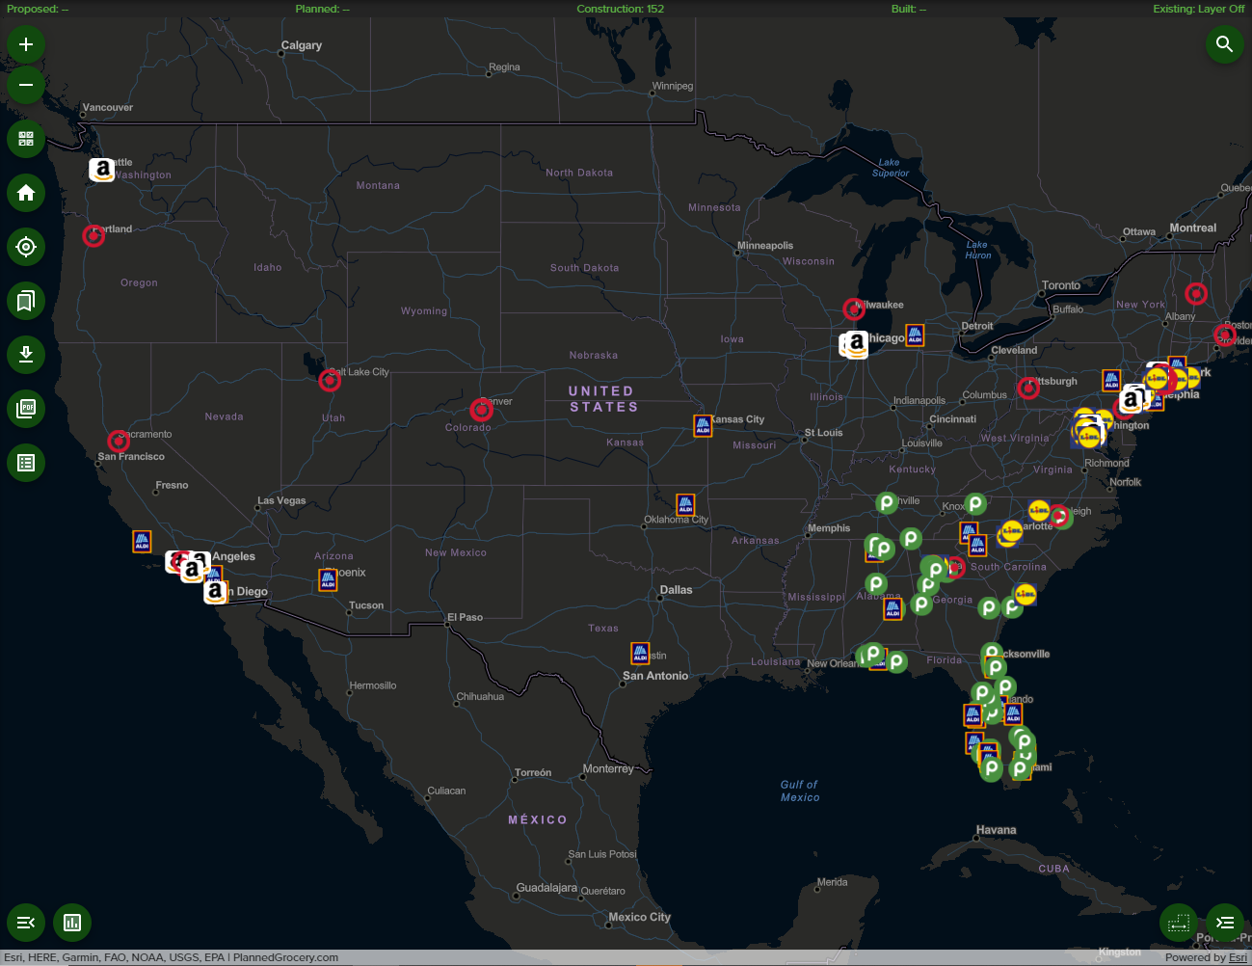The width and height of the screenshot is (1252, 966).
Task: Activate the measurement tool icon
Action: click(1179, 923)
